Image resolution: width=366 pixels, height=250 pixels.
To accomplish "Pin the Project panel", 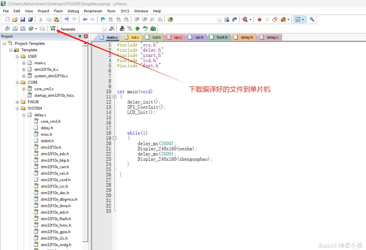I will pyautogui.click(x=80, y=36).
